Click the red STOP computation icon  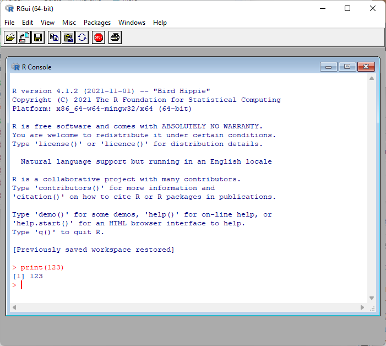point(99,37)
